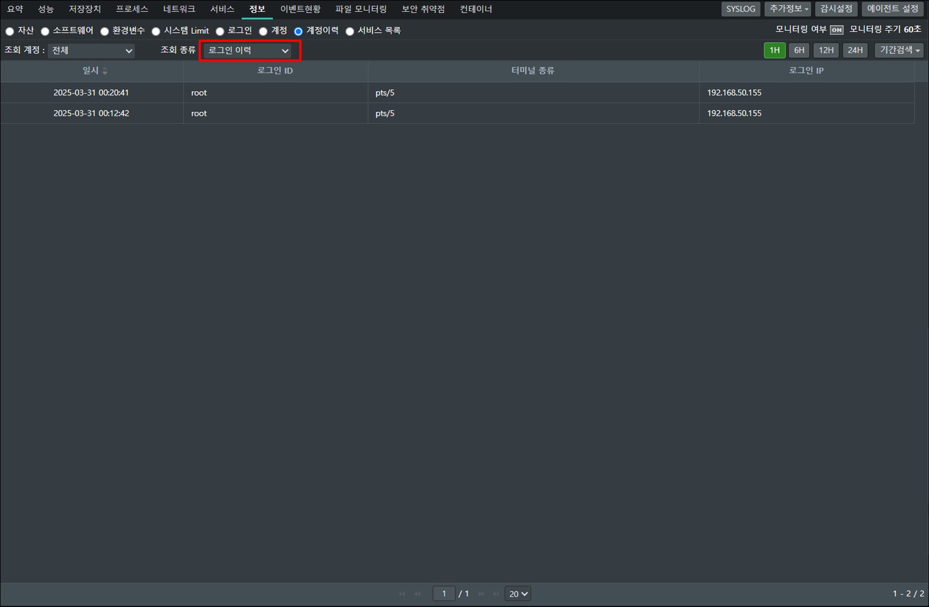Open the 조회 계정 dropdown
This screenshot has height=607, width=929.
pos(92,51)
